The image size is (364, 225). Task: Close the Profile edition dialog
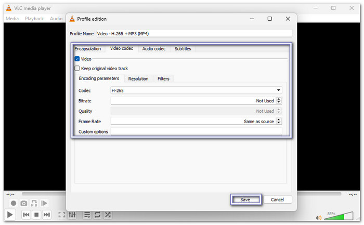click(x=288, y=19)
